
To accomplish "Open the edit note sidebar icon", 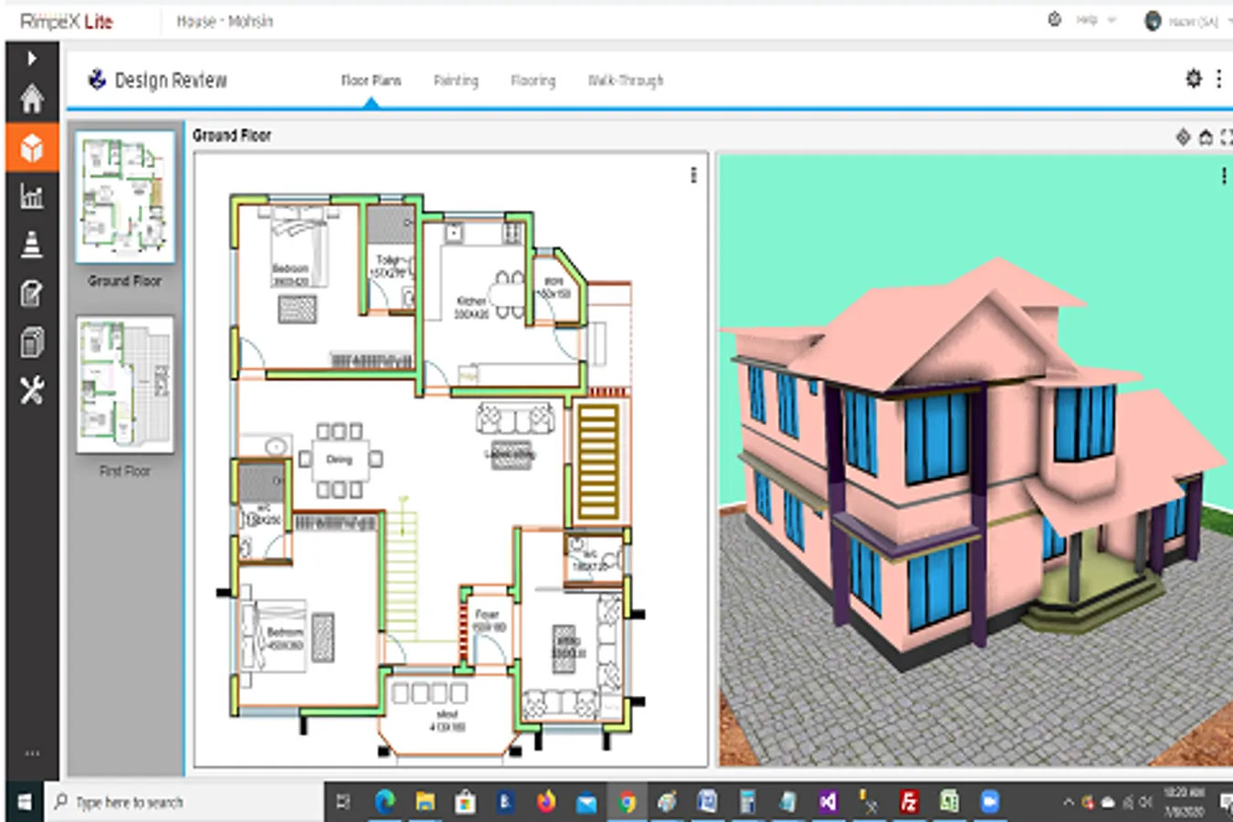I will tap(32, 294).
